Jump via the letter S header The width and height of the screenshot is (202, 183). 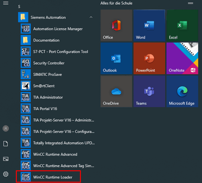click(19, 7)
